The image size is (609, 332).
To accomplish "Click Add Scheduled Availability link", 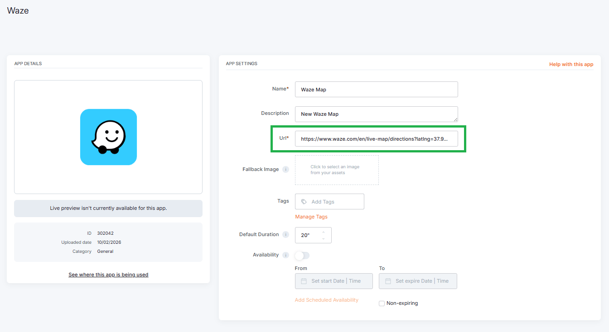I will point(326,300).
